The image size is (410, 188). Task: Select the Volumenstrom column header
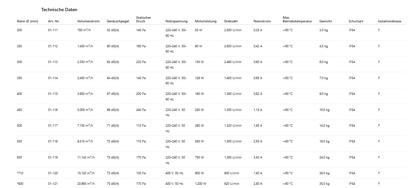click(x=86, y=21)
